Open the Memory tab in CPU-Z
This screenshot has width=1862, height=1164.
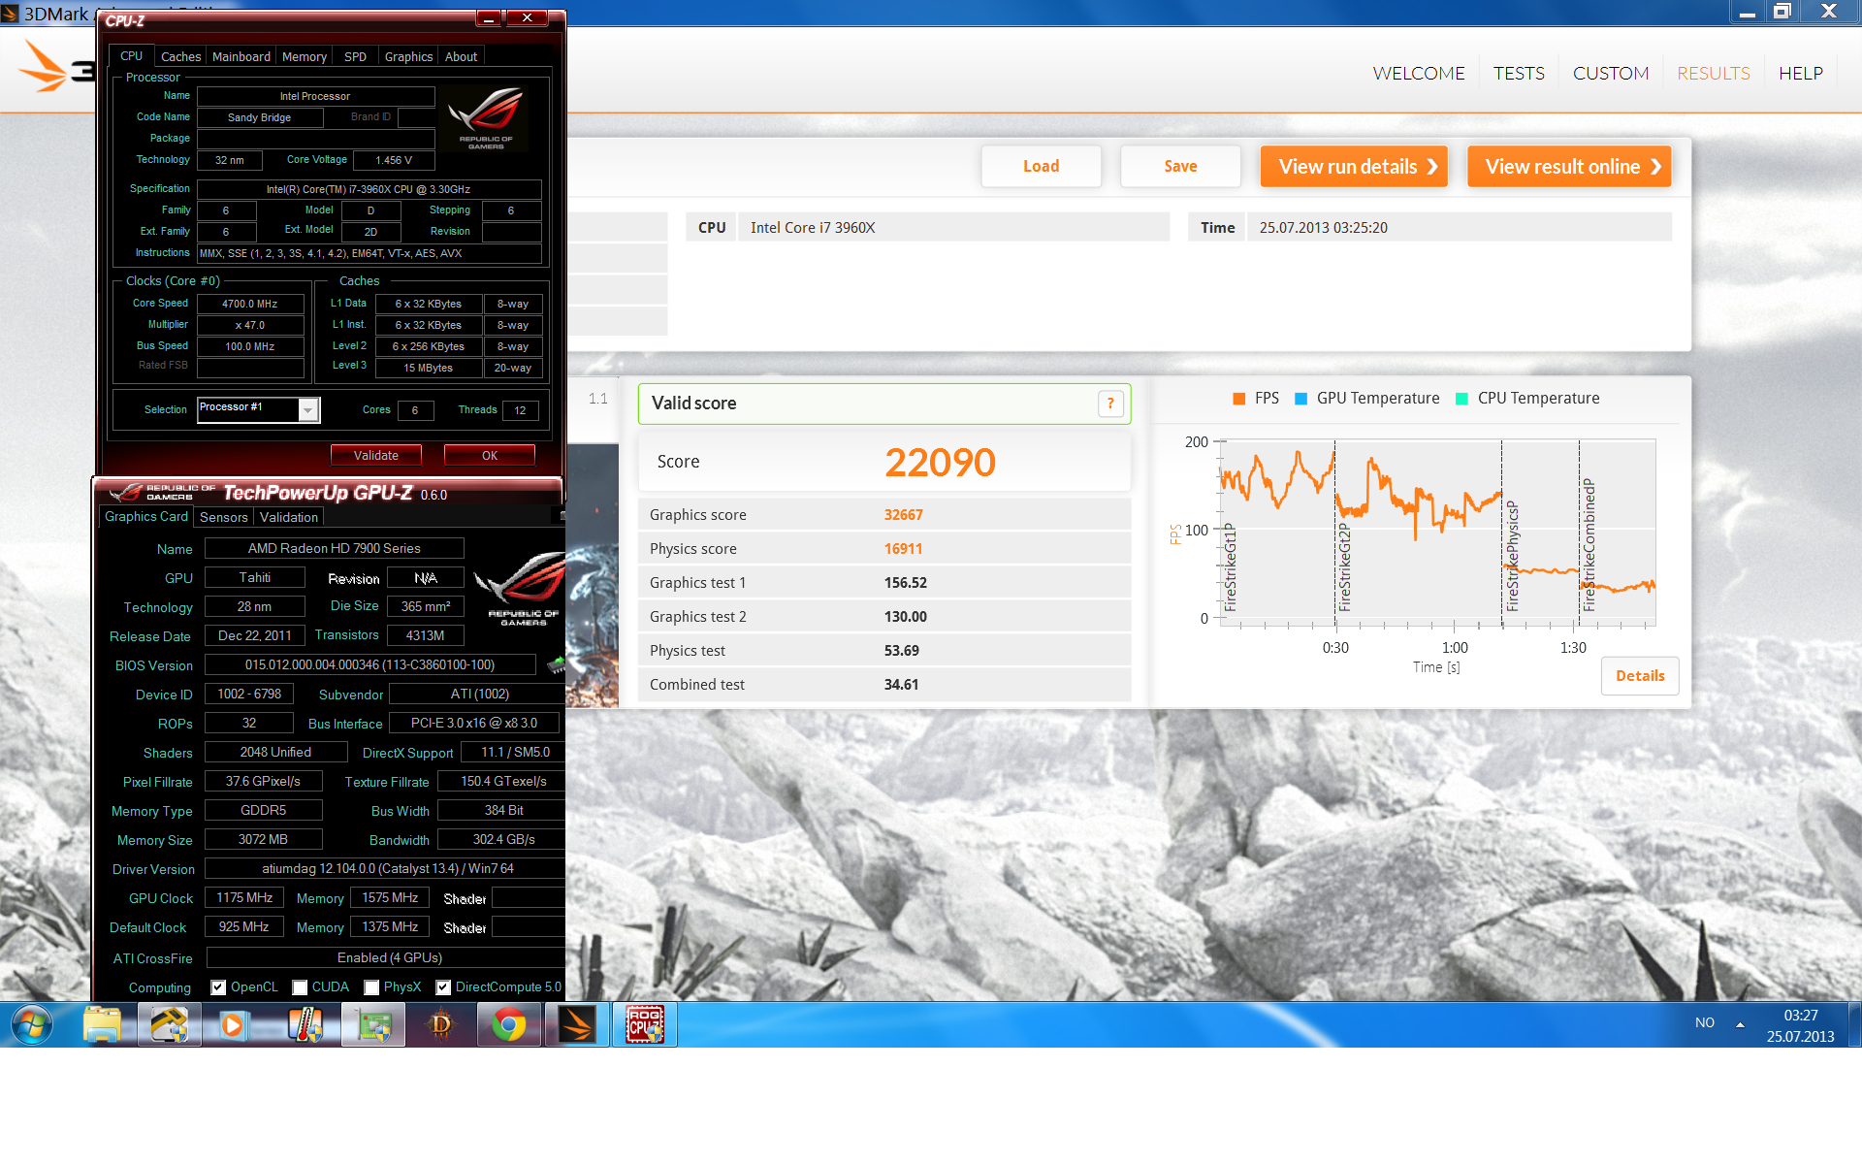(305, 57)
